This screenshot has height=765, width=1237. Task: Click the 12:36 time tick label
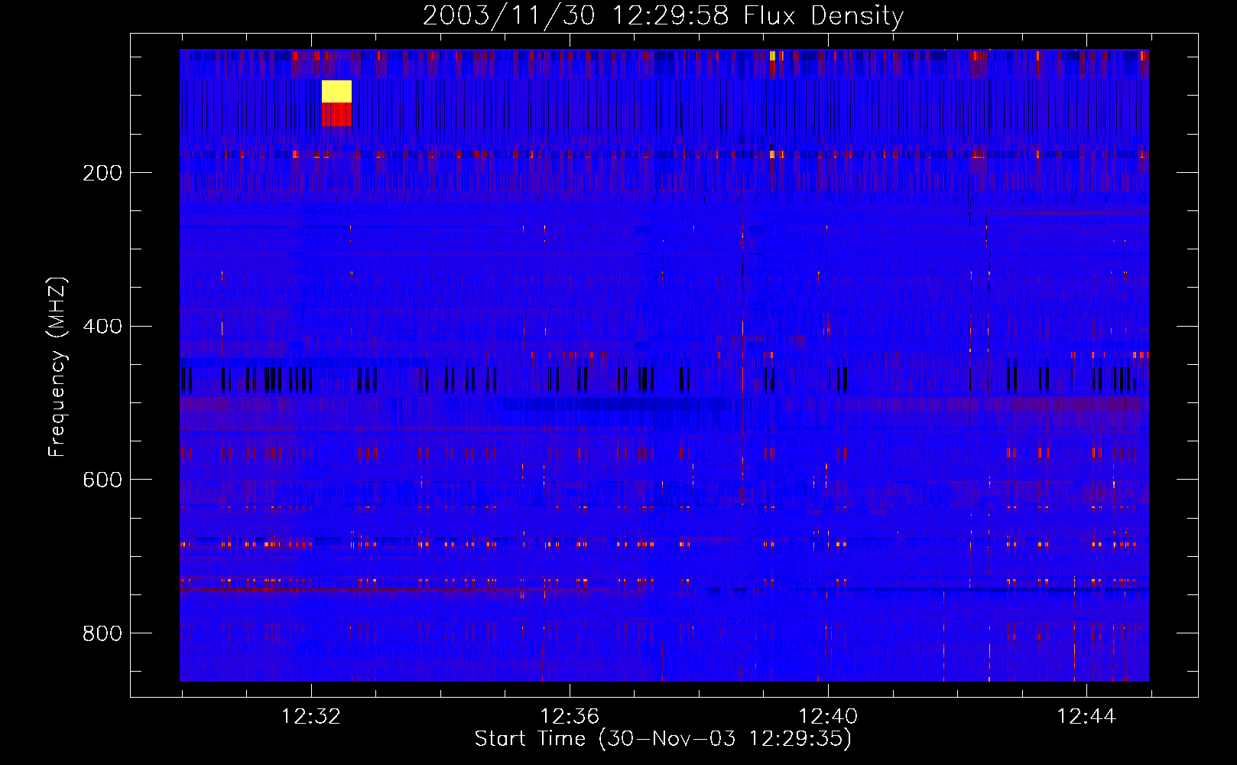click(570, 717)
